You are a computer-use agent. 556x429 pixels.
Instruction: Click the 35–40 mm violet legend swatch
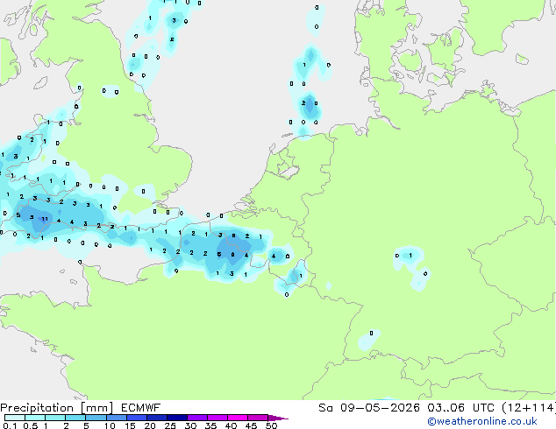217,418
